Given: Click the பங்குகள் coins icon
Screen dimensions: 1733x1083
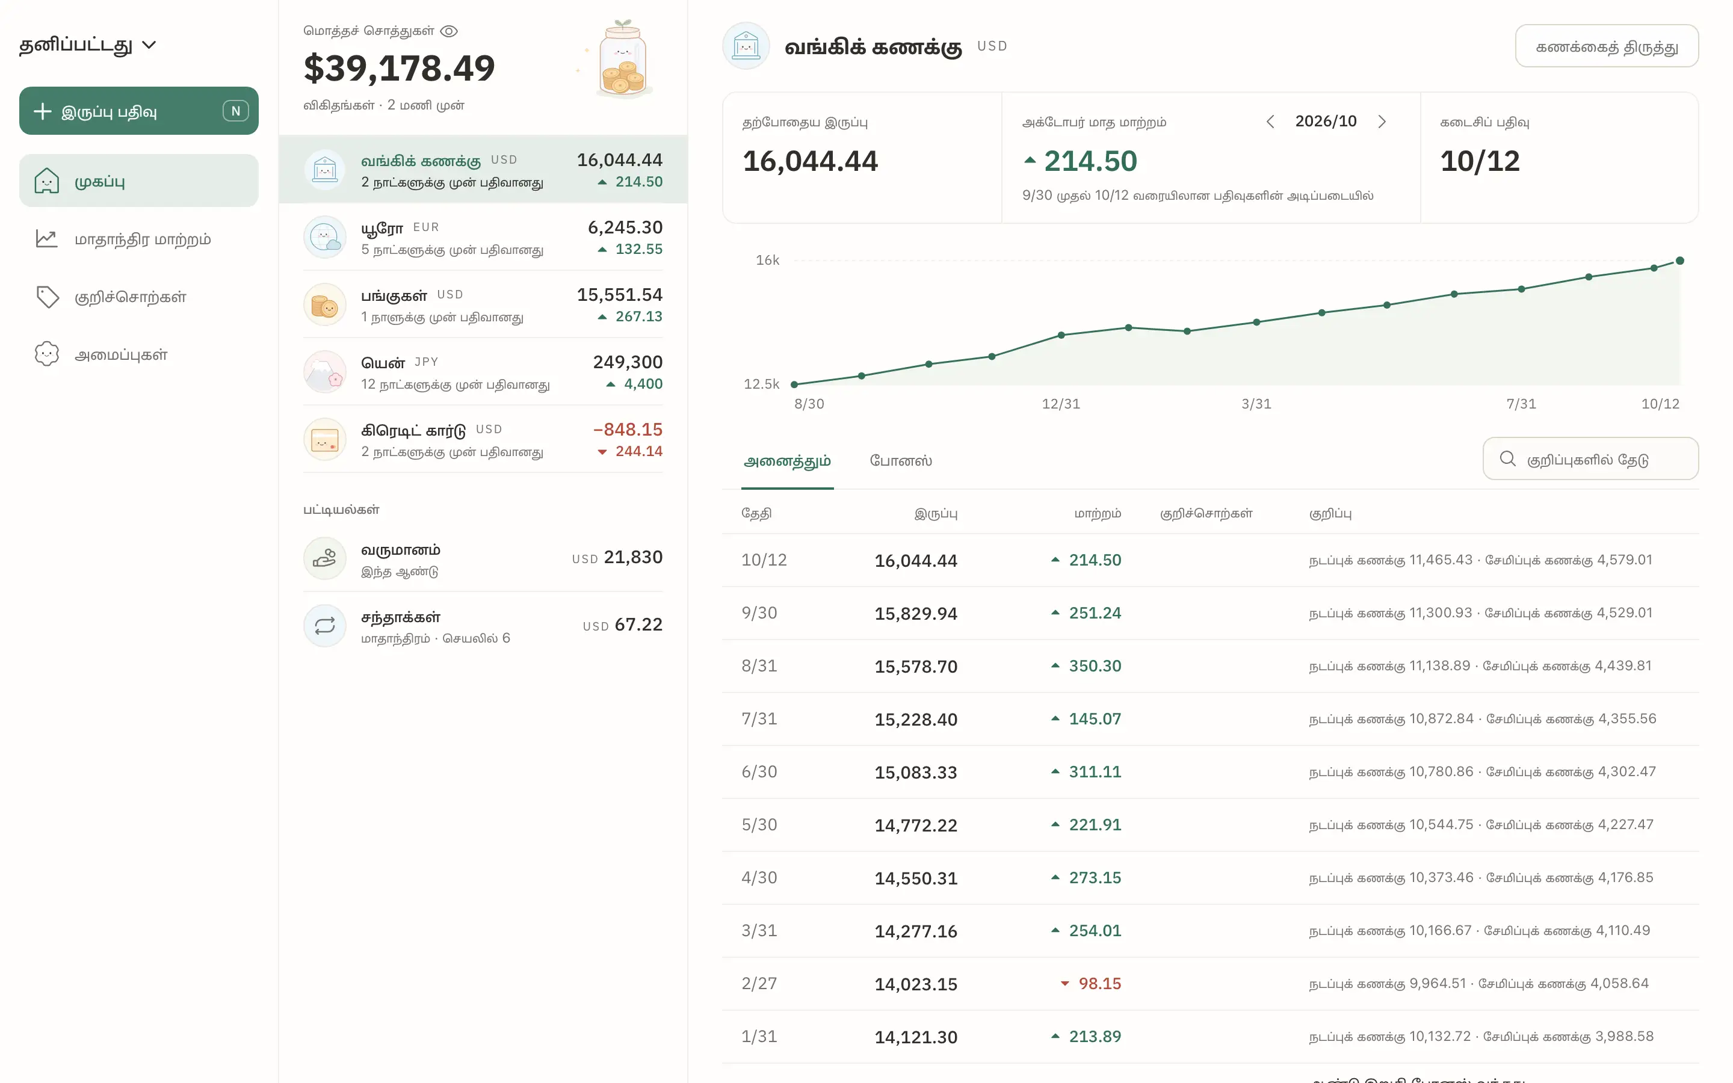Looking at the screenshot, I should 325,304.
